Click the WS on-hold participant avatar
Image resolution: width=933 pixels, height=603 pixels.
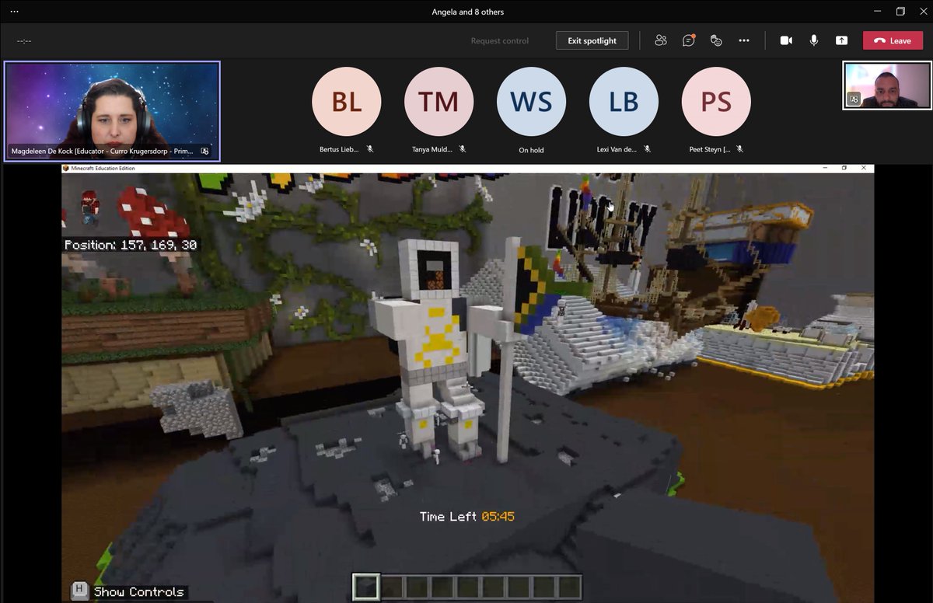point(531,102)
